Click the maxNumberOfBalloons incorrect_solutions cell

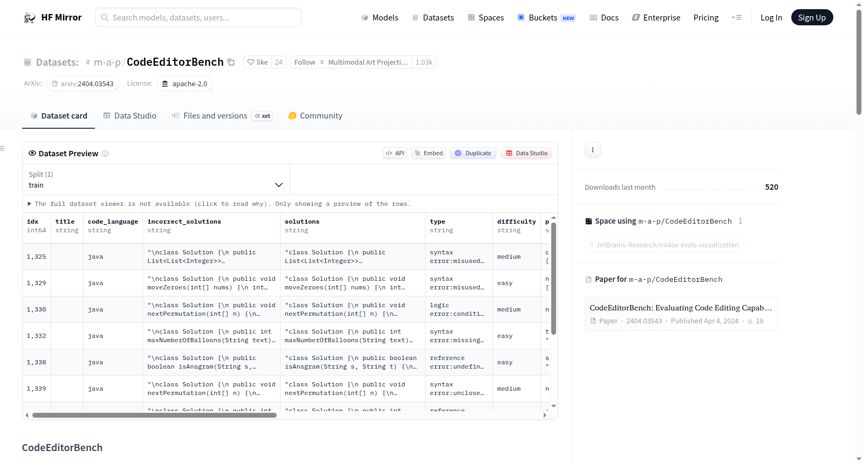(212, 336)
